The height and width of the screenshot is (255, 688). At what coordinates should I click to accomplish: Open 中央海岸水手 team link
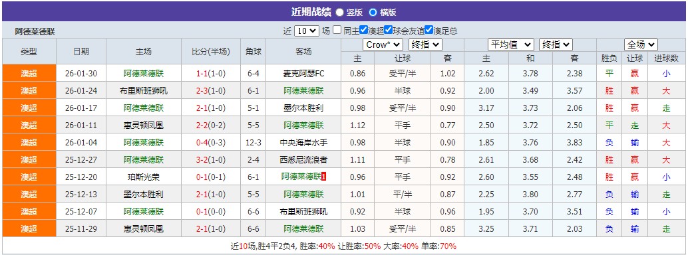click(303, 142)
